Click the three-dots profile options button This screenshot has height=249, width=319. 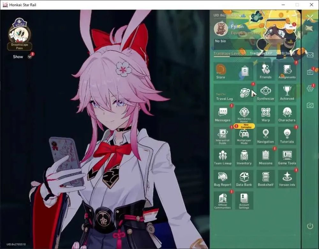click(x=291, y=26)
